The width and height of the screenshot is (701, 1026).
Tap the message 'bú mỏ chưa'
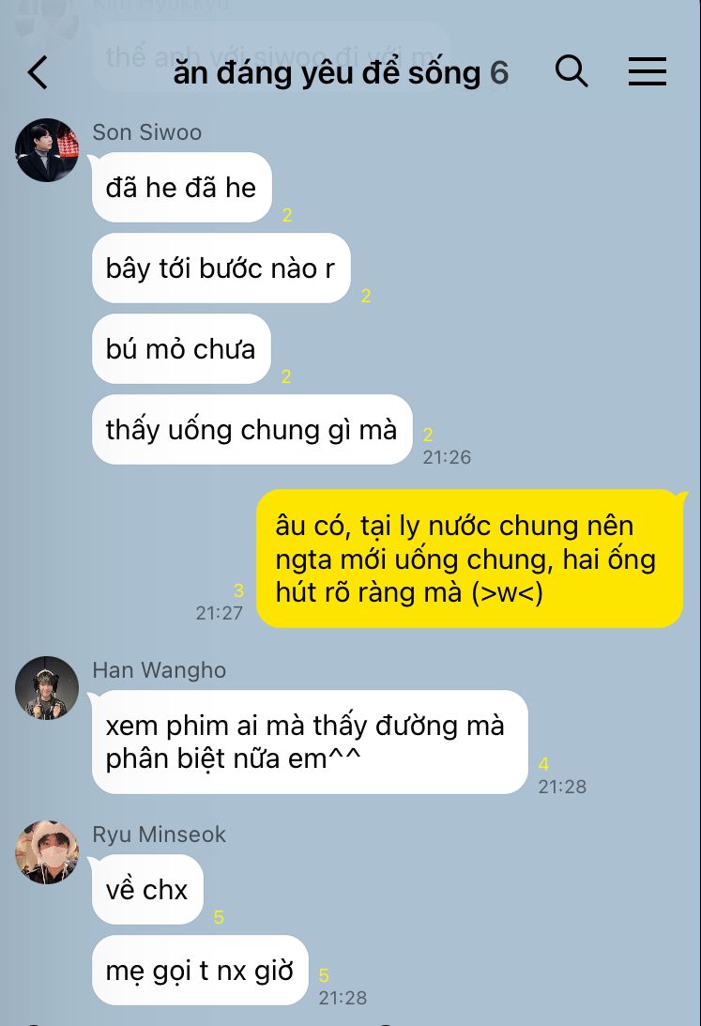[x=181, y=349]
